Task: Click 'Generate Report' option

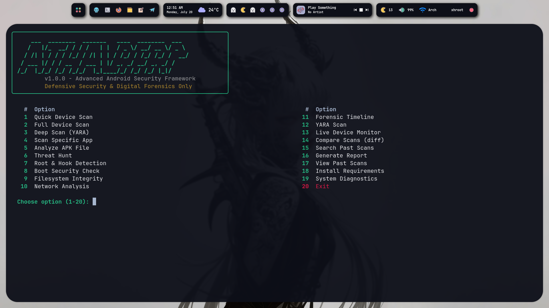Action: tap(341, 156)
